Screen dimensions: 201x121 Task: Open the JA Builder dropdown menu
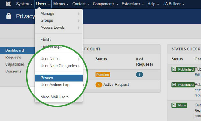point(174,4)
